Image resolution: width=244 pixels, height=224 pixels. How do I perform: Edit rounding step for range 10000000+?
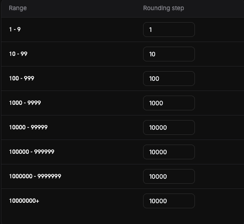click(169, 201)
